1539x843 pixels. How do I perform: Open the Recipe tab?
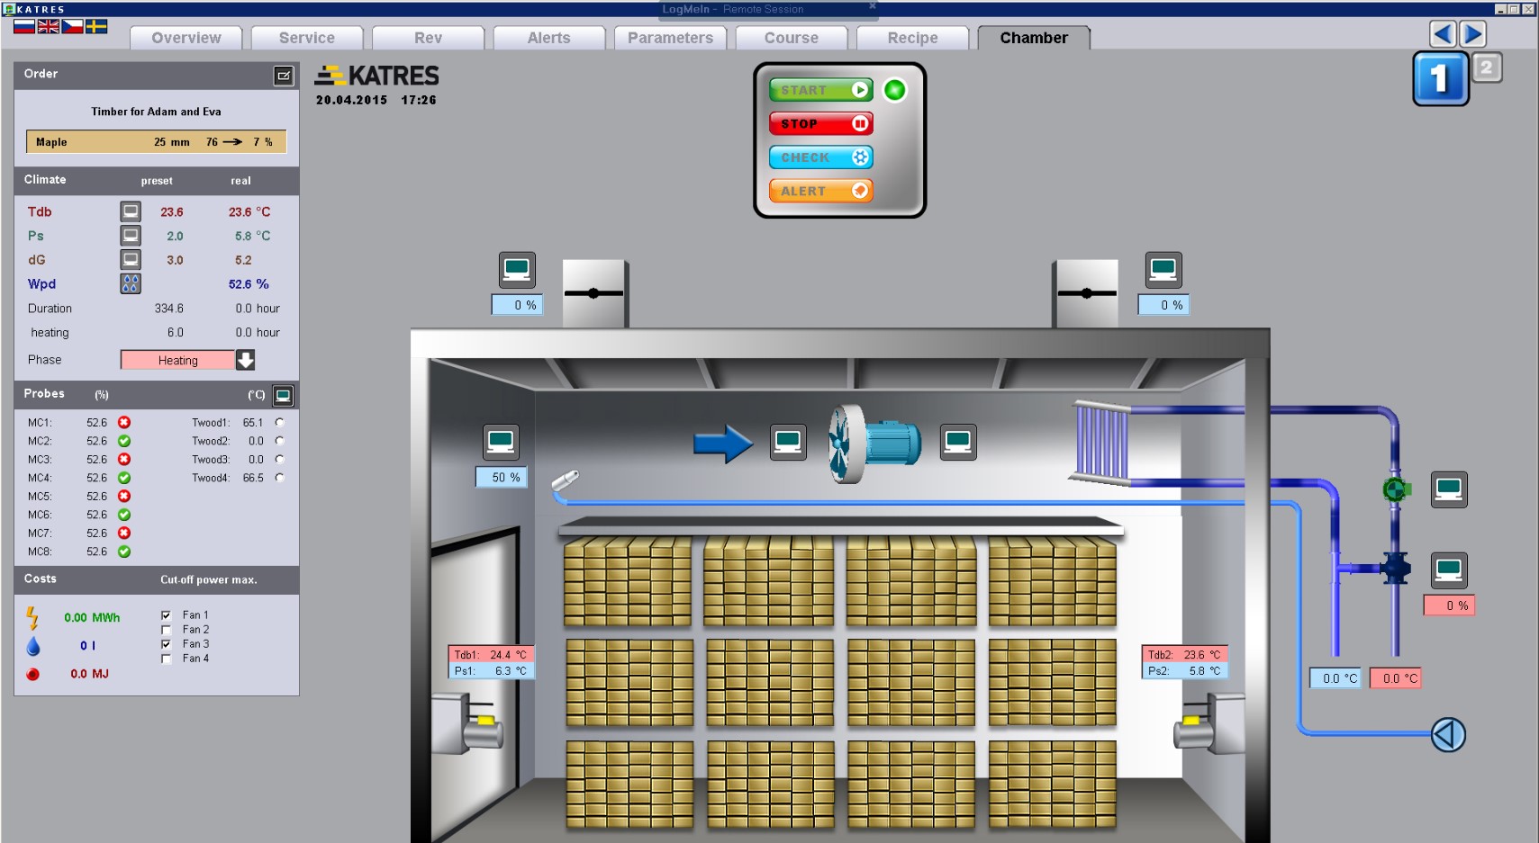click(912, 38)
